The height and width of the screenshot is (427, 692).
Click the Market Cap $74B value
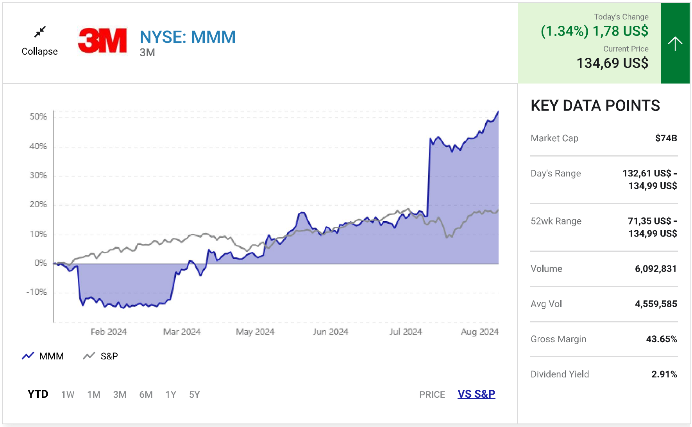[666, 138]
